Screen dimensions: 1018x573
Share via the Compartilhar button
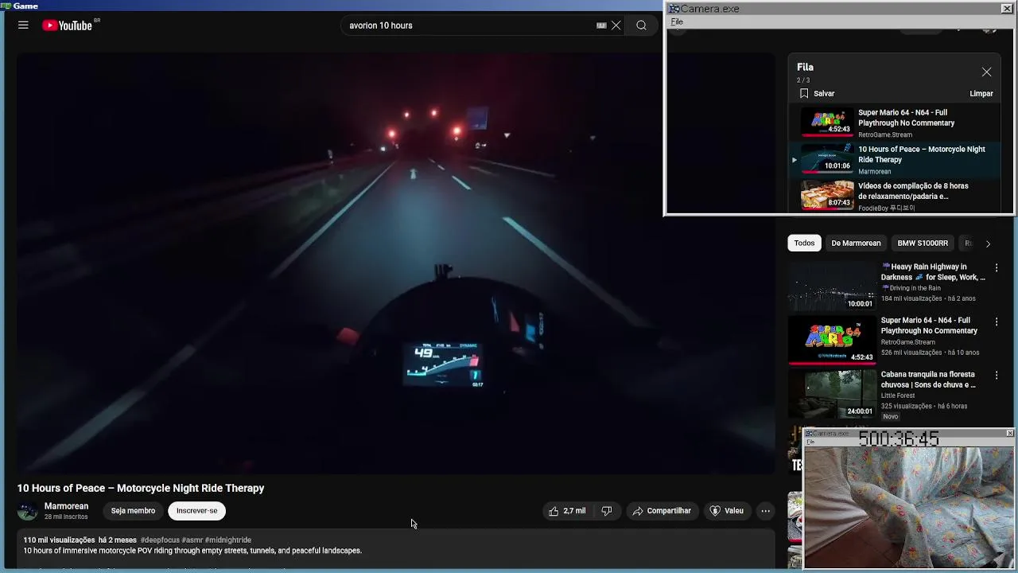(662, 511)
